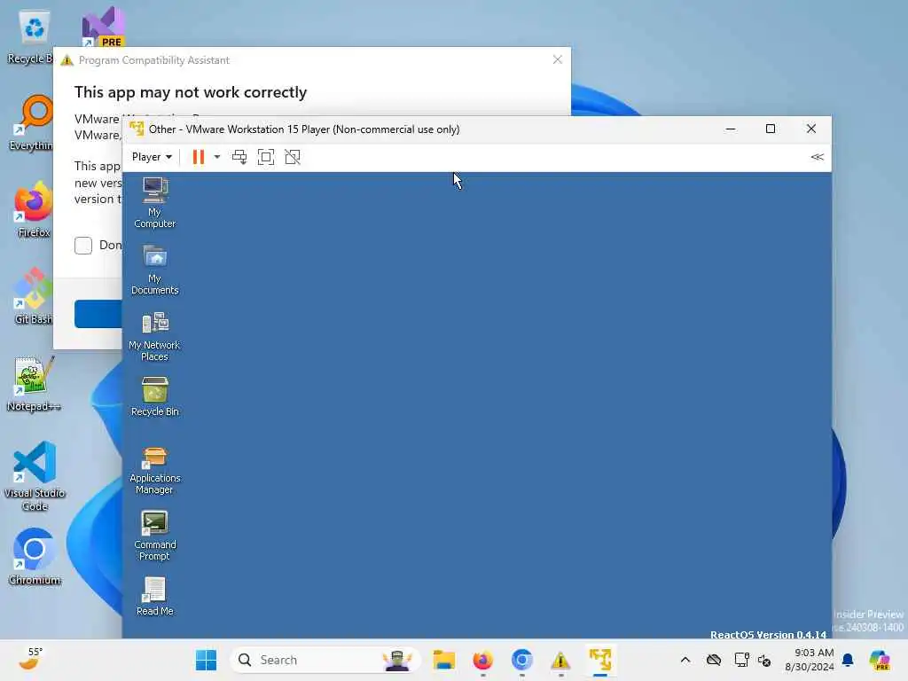Viewport: 908px width, 681px height.
Task: Close the Program Compatibility Assistant dialog
Action: click(x=557, y=59)
